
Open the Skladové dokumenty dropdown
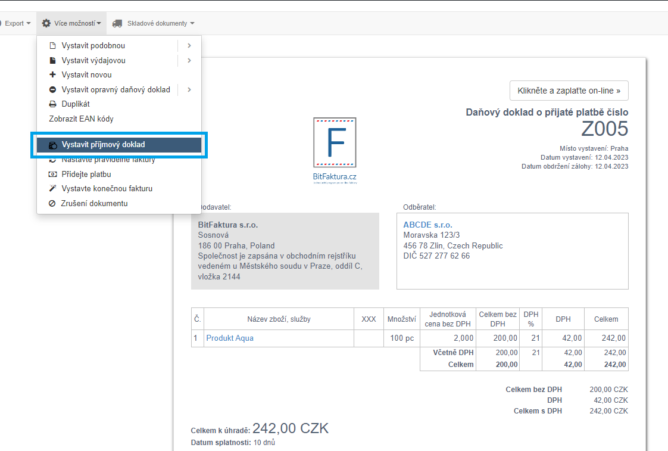[160, 23]
